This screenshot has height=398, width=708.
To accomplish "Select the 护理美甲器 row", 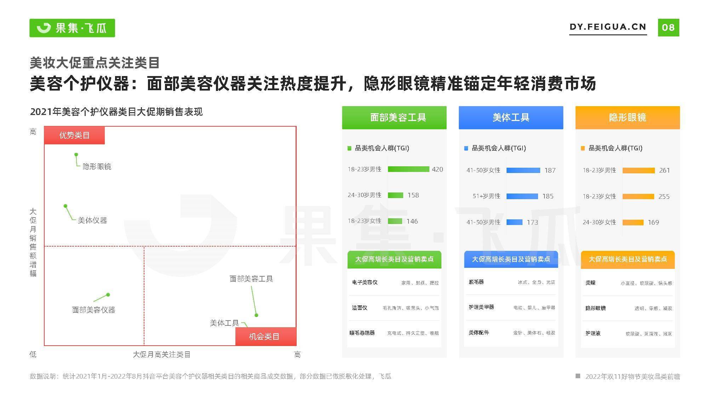I will coord(511,307).
